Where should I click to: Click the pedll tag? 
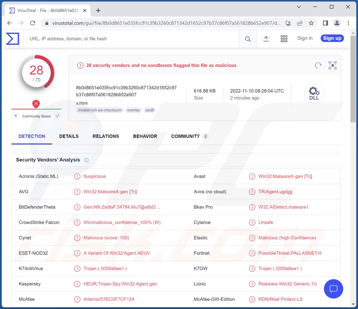tap(150, 110)
